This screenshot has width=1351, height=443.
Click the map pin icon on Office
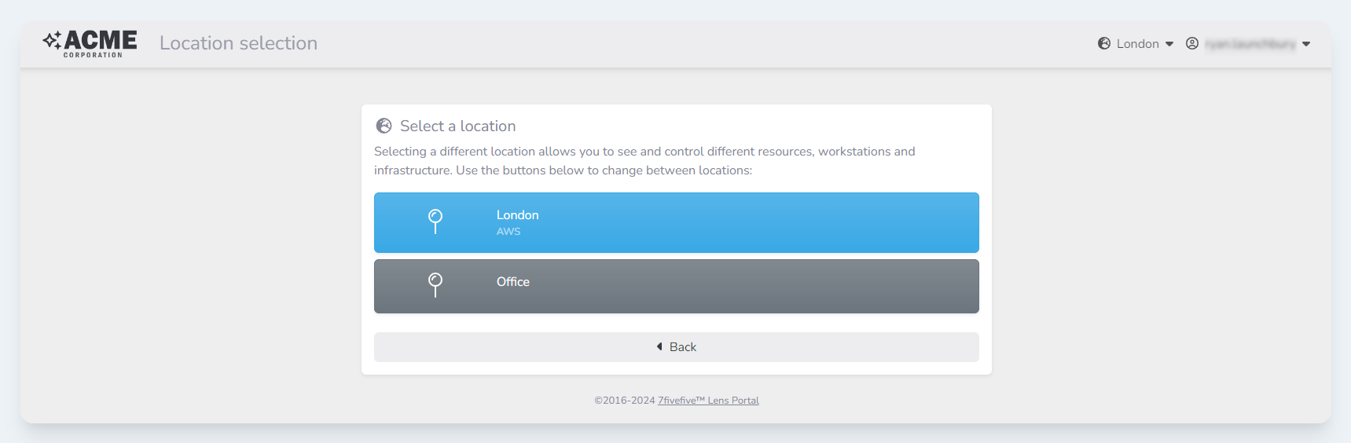coord(435,284)
